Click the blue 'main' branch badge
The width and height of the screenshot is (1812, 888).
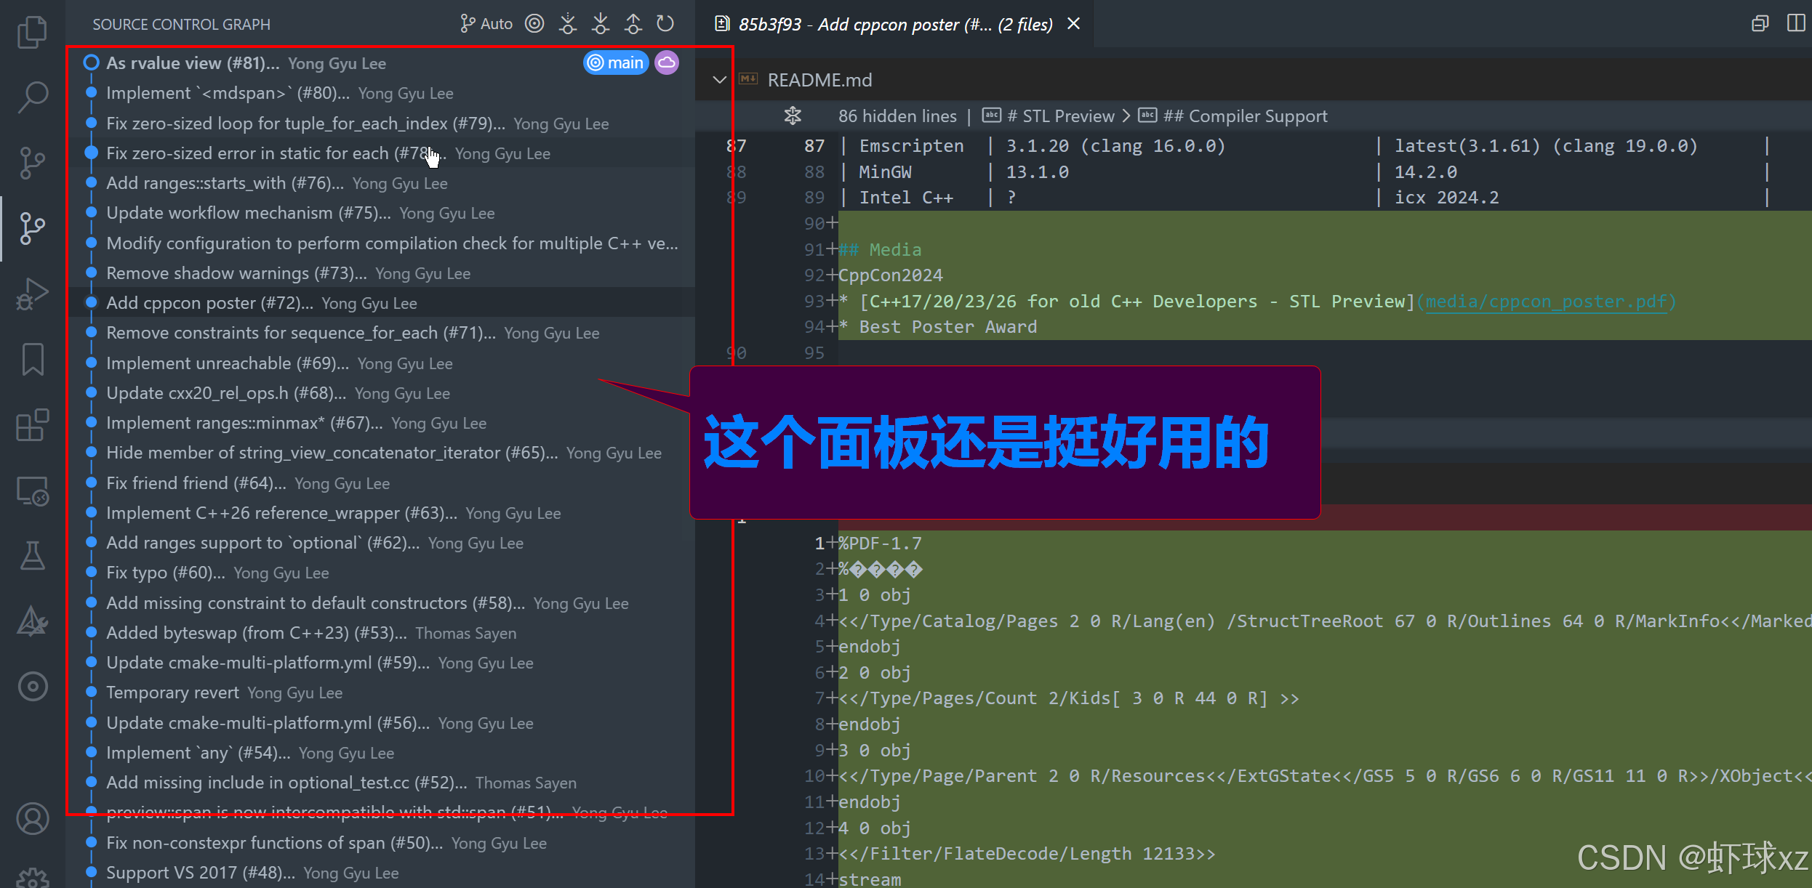616,63
